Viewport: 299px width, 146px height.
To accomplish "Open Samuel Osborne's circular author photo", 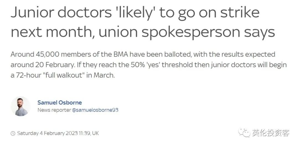I will 20,106.
